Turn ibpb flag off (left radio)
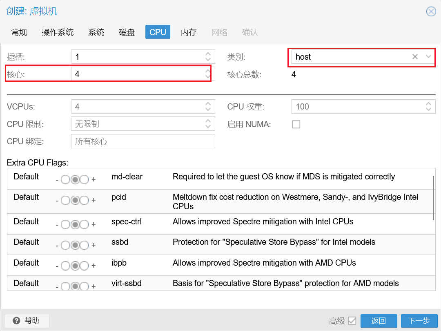This screenshot has width=441, height=331. (x=65, y=266)
